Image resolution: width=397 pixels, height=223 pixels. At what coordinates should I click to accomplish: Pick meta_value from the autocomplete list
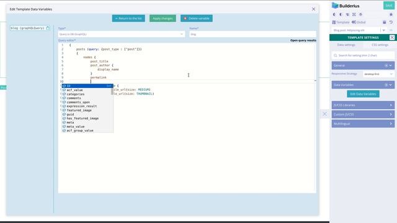click(87, 126)
